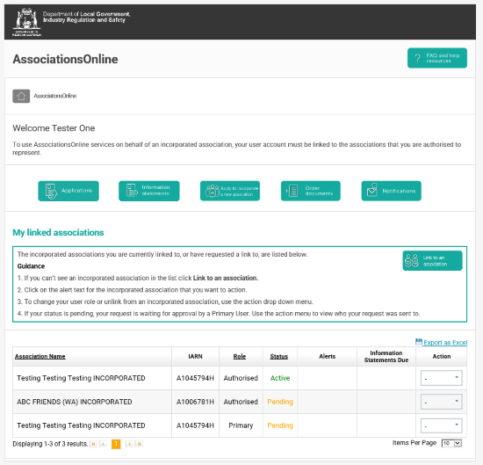Click the Western Australia government crest logo
Screen dimensions: 483x465
coord(27,22)
